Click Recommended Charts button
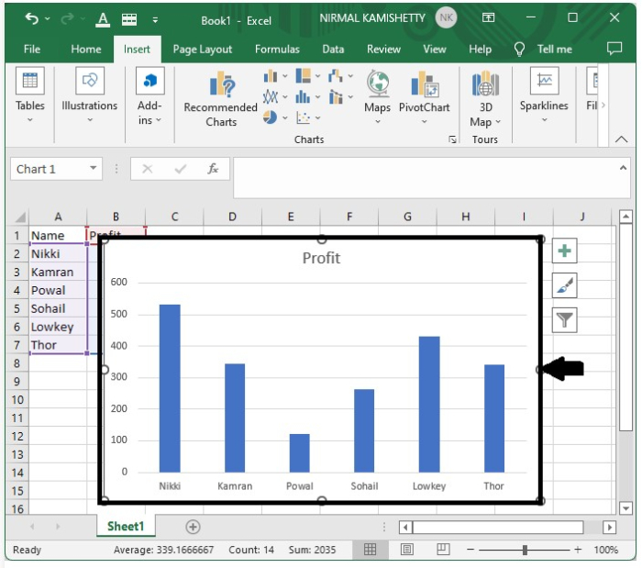The image size is (642, 568). coord(221,99)
